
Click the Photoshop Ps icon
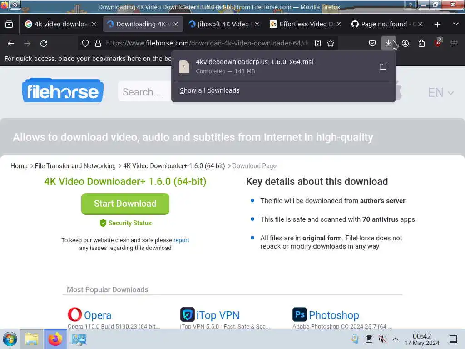[x=300, y=314]
